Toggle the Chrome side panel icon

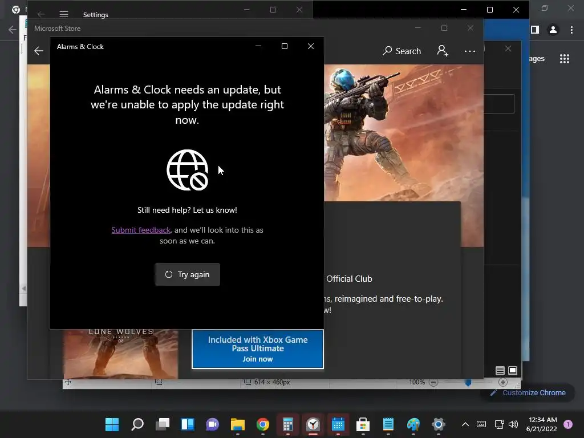(x=535, y=30)
